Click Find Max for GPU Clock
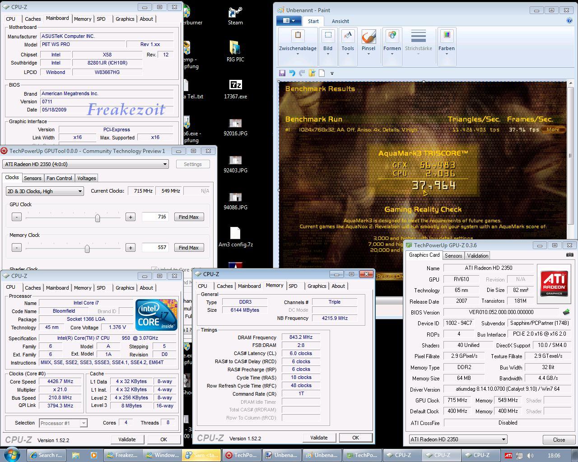 tap(189, 217)
